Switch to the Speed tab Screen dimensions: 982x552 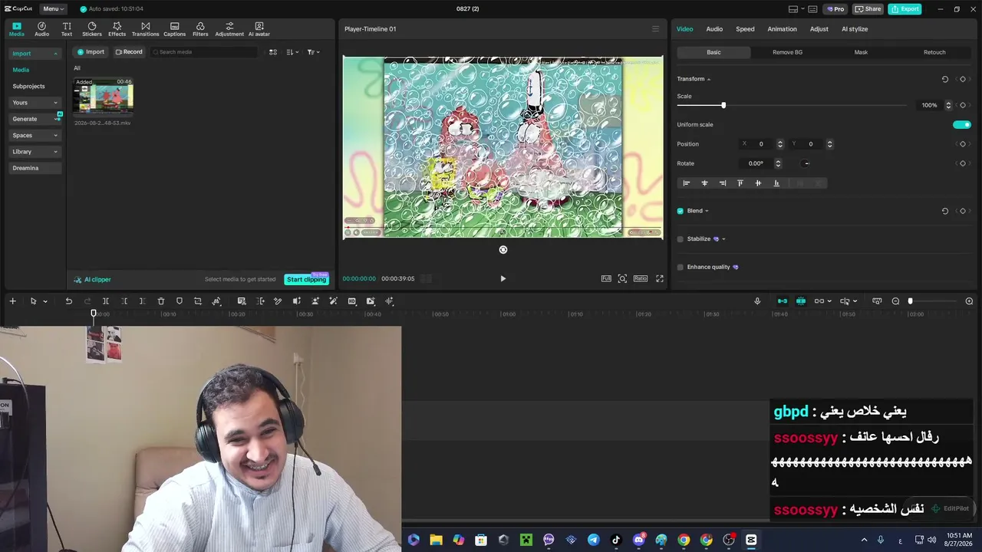745,29
